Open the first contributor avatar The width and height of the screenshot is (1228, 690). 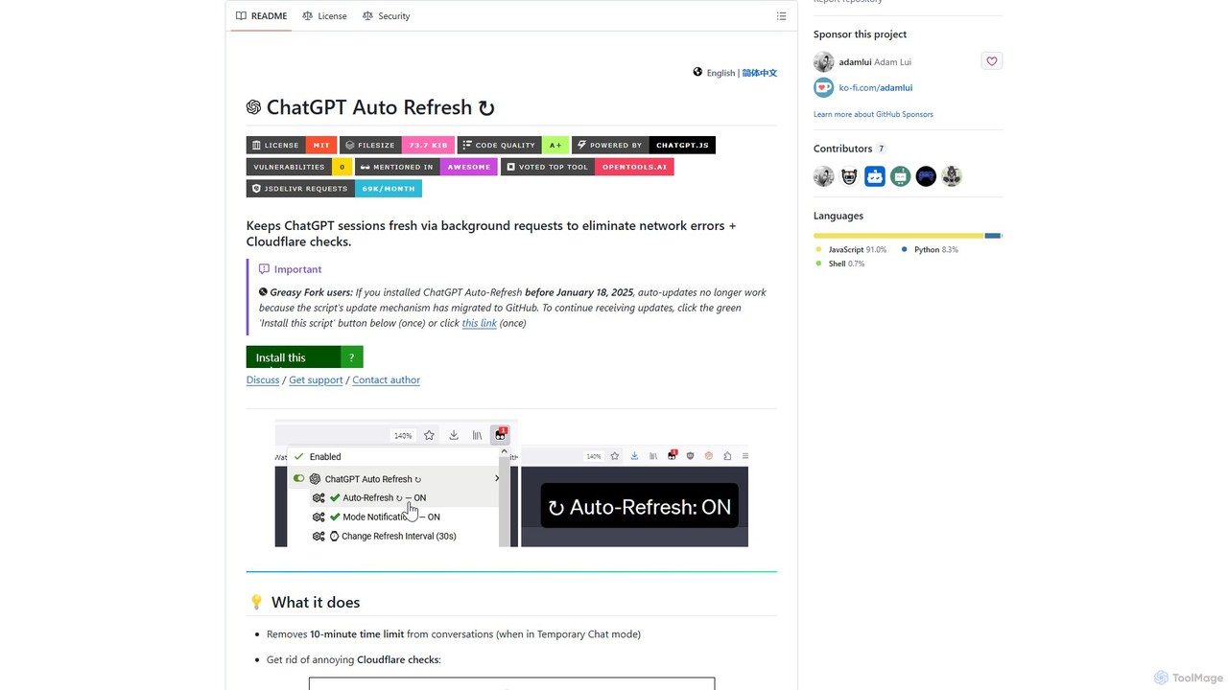click(x=824, y=176)
